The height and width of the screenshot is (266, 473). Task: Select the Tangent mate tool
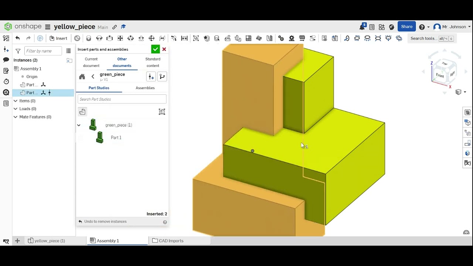(x=174, y=38)
